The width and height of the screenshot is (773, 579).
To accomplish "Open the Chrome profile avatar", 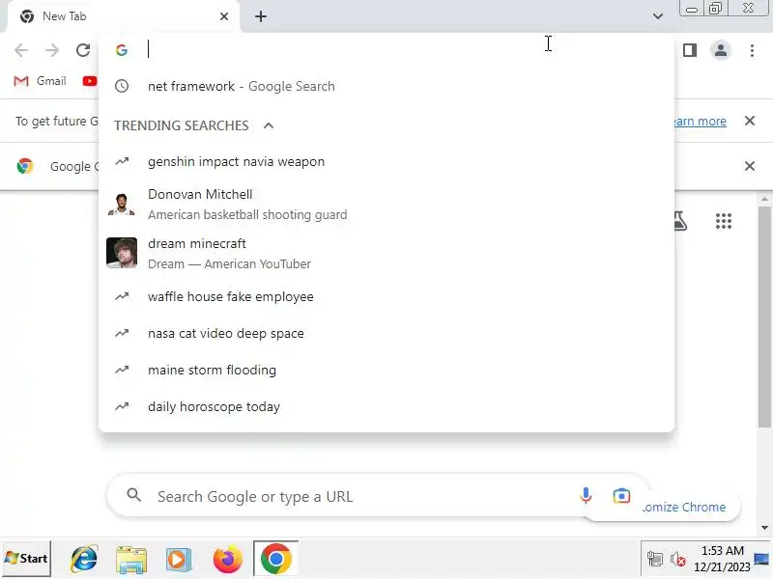I will (720, 50).
